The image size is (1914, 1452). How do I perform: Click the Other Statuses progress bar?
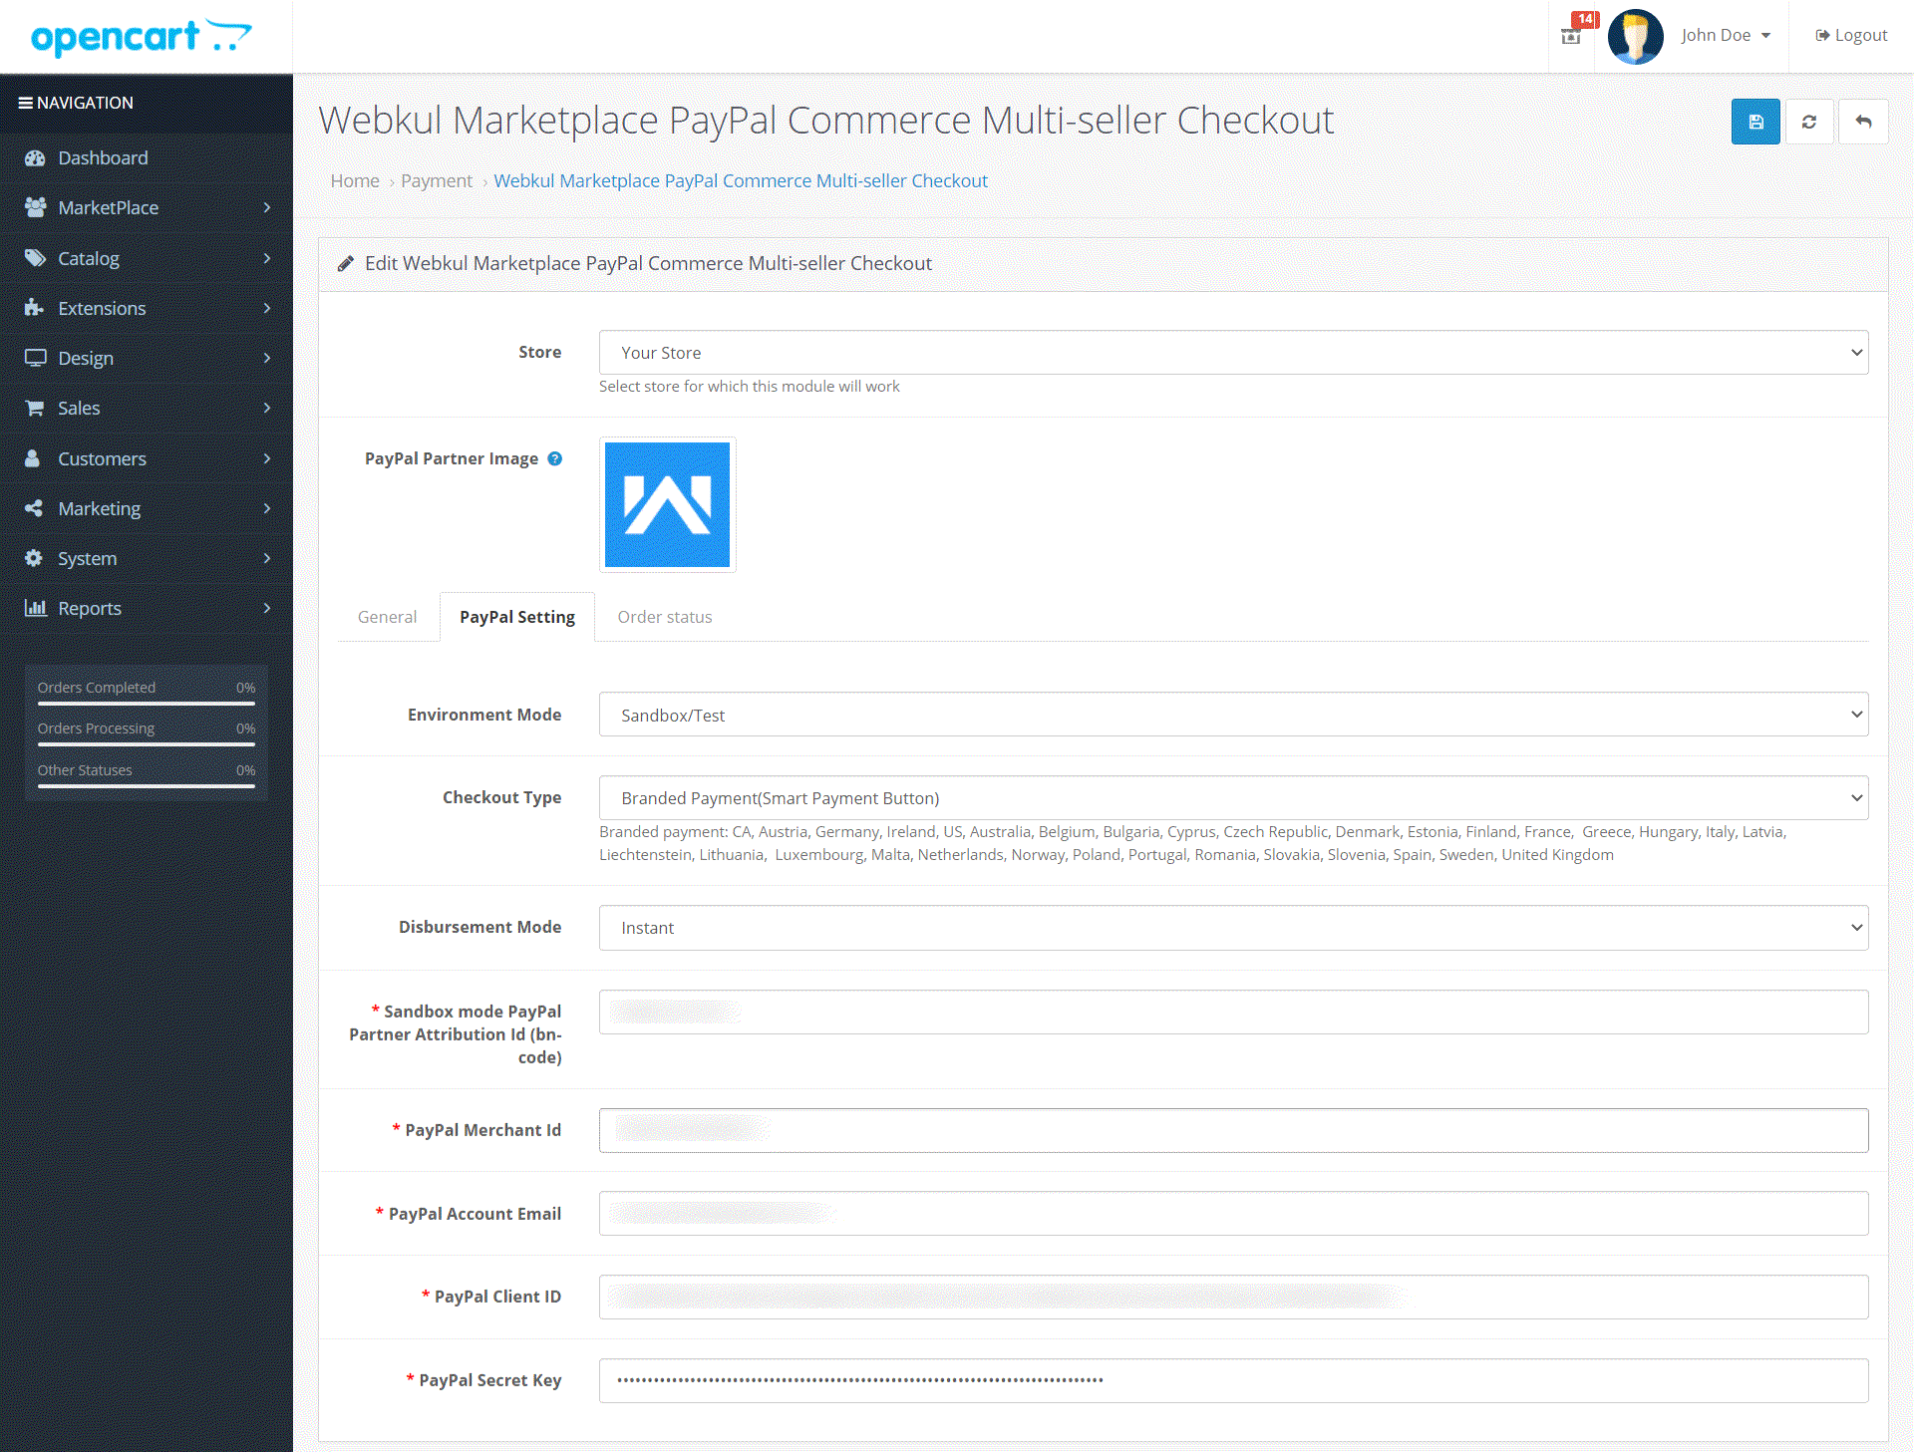point(147,786)
